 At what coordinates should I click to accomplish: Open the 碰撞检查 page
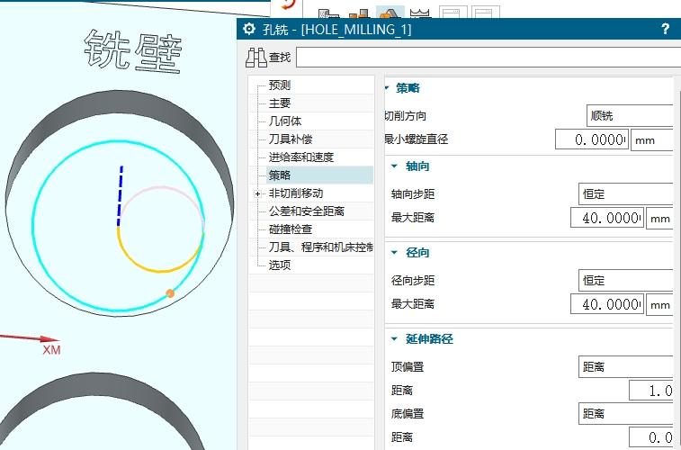[x=290, y=229]
